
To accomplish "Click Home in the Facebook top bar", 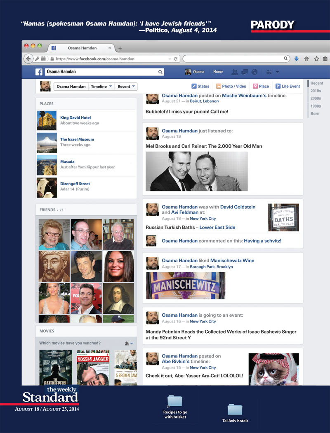I will [218, 72].
